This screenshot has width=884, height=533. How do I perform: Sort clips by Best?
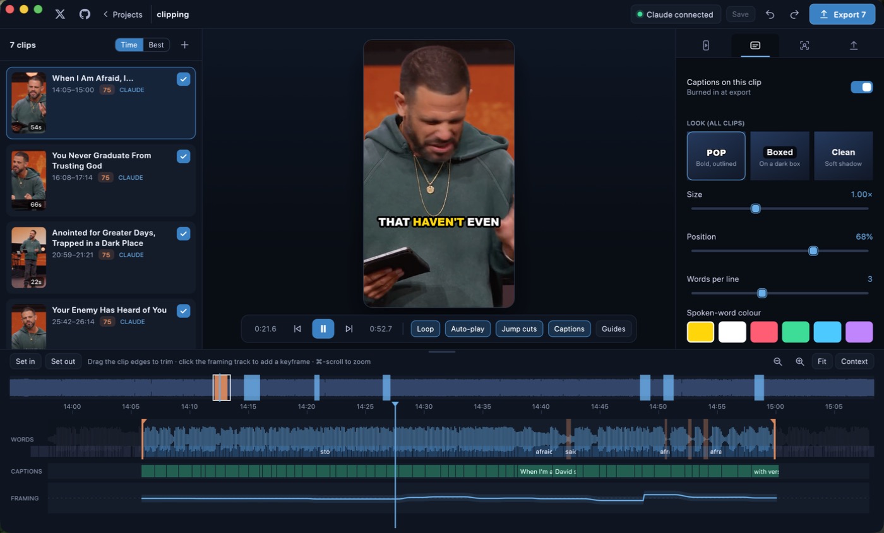click(156, 45)
